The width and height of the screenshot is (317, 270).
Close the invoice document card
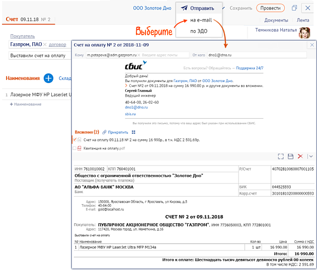(308, 8)
